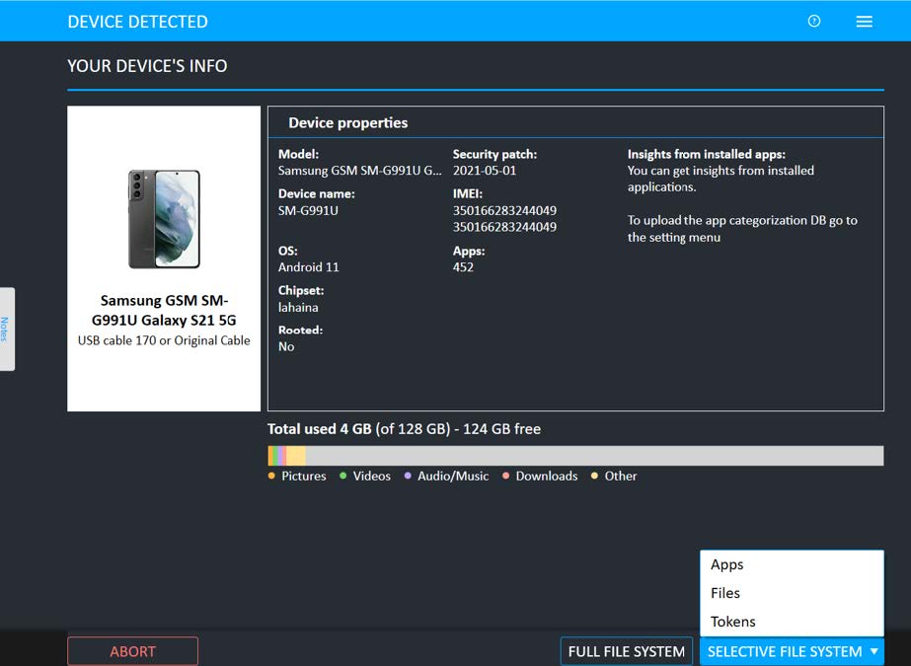911x666 pixels.
Task: Click 'YOUR DEVICE'S INFO' heading
Action: point(147,66)
